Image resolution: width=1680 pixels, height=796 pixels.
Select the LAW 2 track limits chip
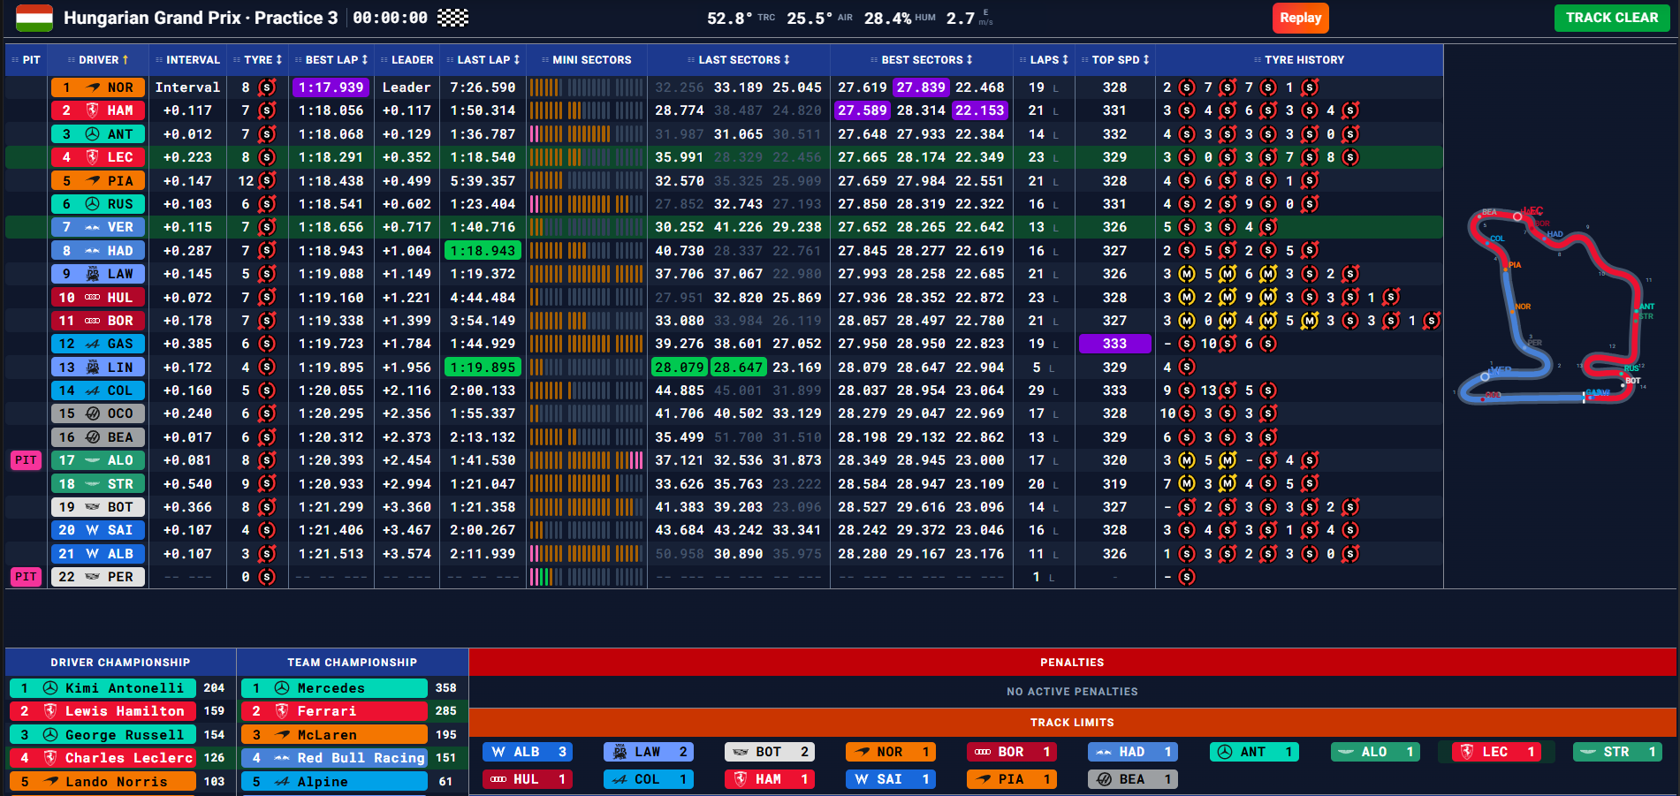[x=649, y=752]
